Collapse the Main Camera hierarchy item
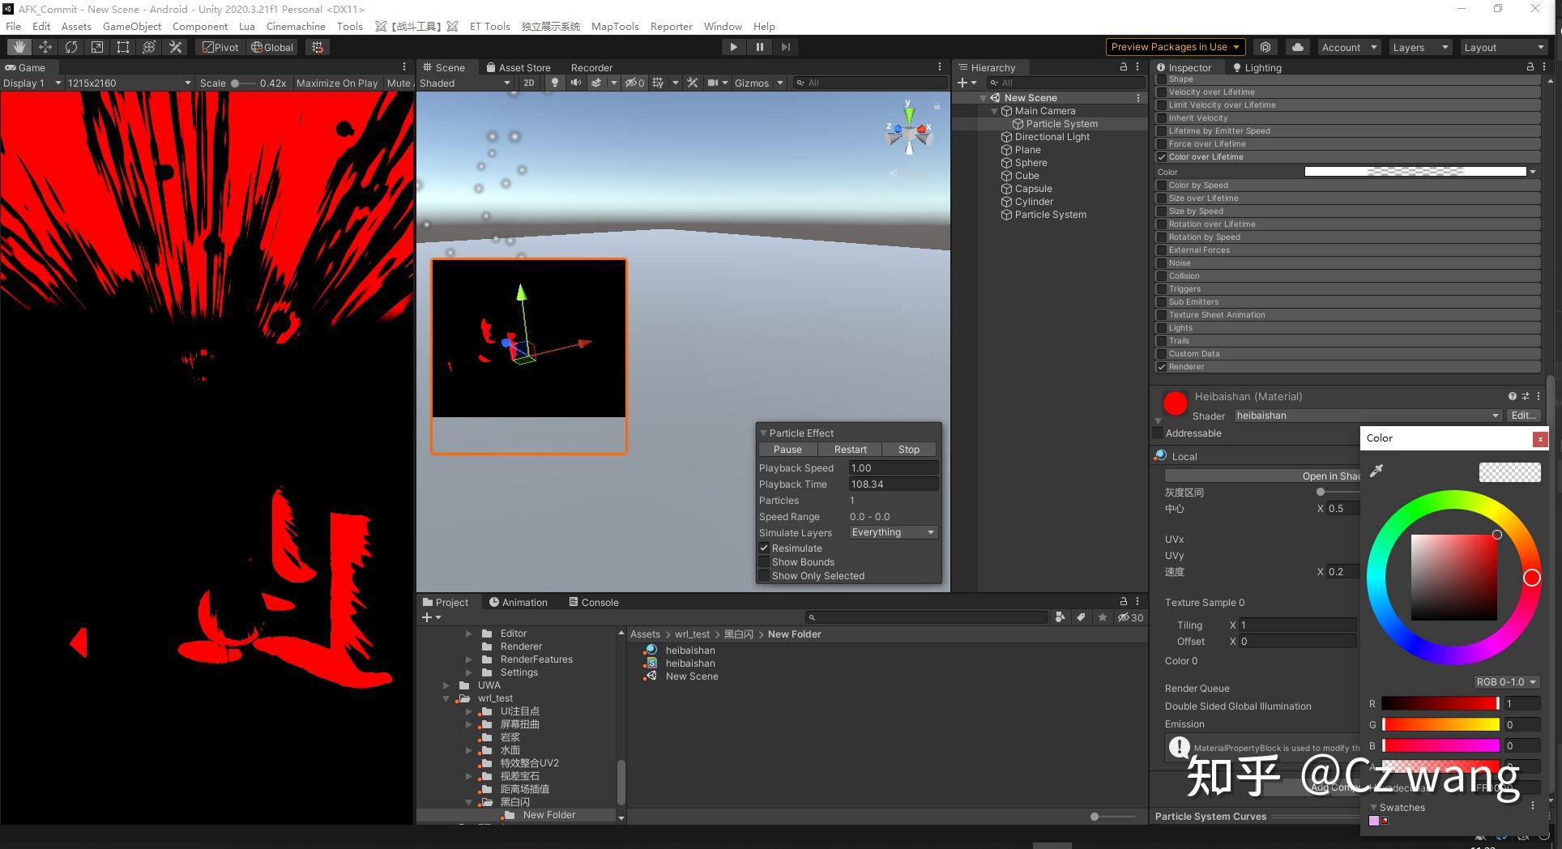Viewport: 1562px width, 849px height. pyautogui.click(x=994, y=111)
